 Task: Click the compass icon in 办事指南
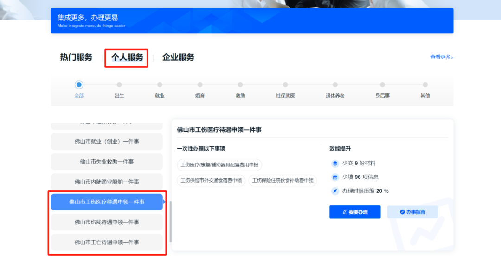[402, 212]
